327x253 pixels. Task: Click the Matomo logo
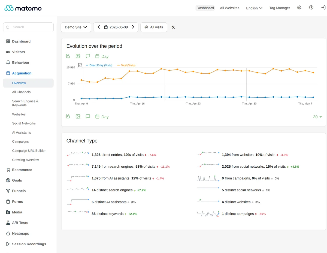pyautogui.click(x=23, y=8)
